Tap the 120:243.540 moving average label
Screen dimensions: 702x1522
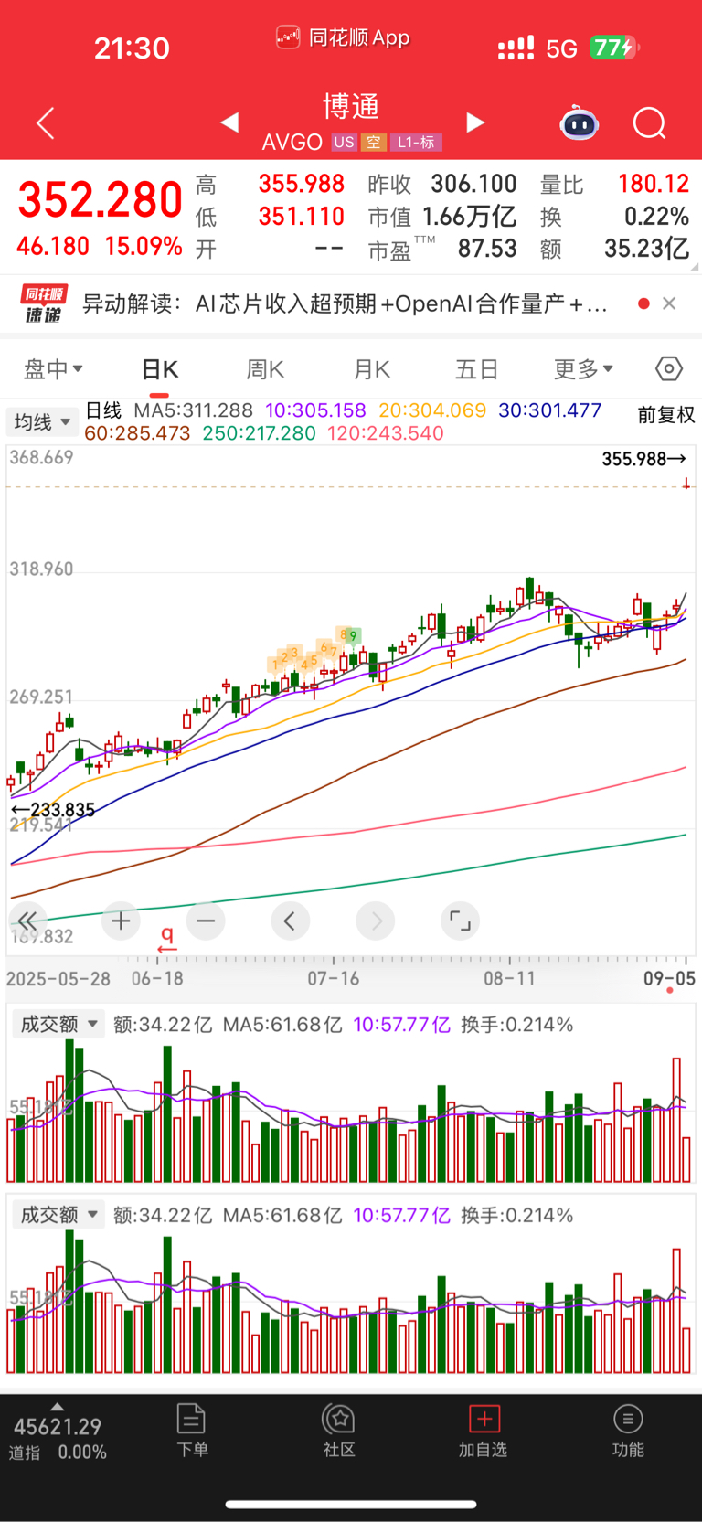(385, 433)
